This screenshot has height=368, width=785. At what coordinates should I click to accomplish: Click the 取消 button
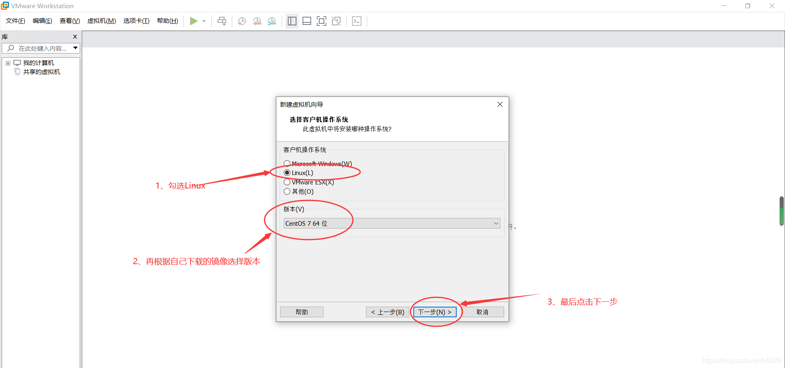click(482, 312)
